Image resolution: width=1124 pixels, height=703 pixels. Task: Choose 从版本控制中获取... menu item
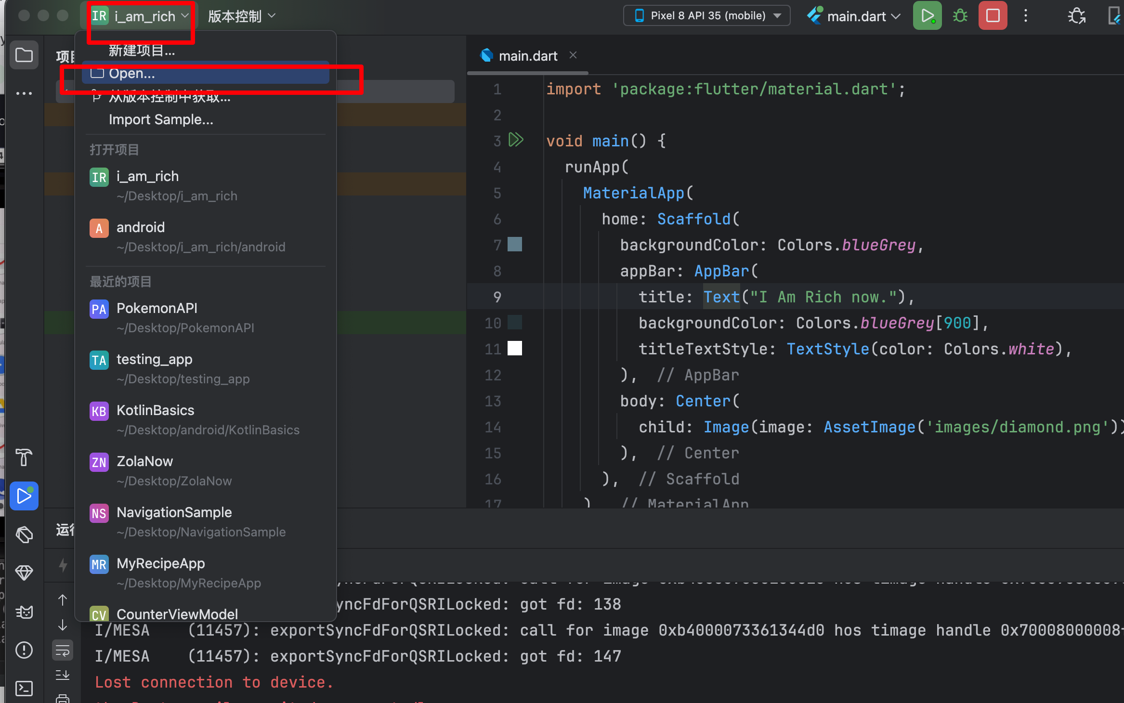click(206, 97)
